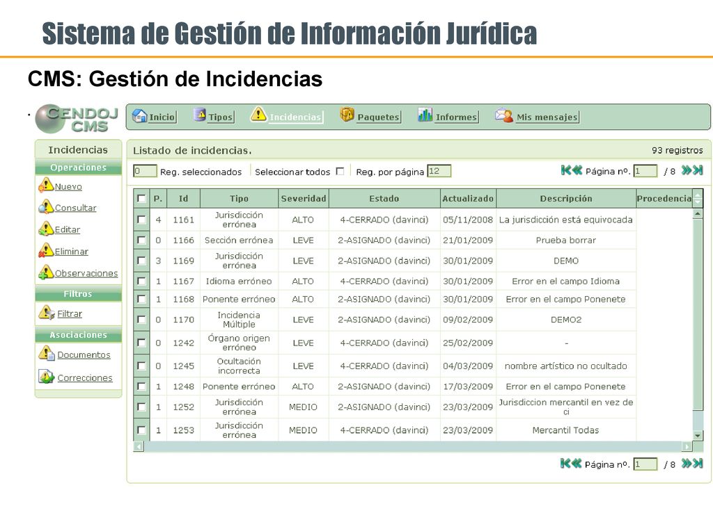Click the table's vertical scrollbar down arrow
This screenshot has width=713, height=506.
(x=698, y=436)
